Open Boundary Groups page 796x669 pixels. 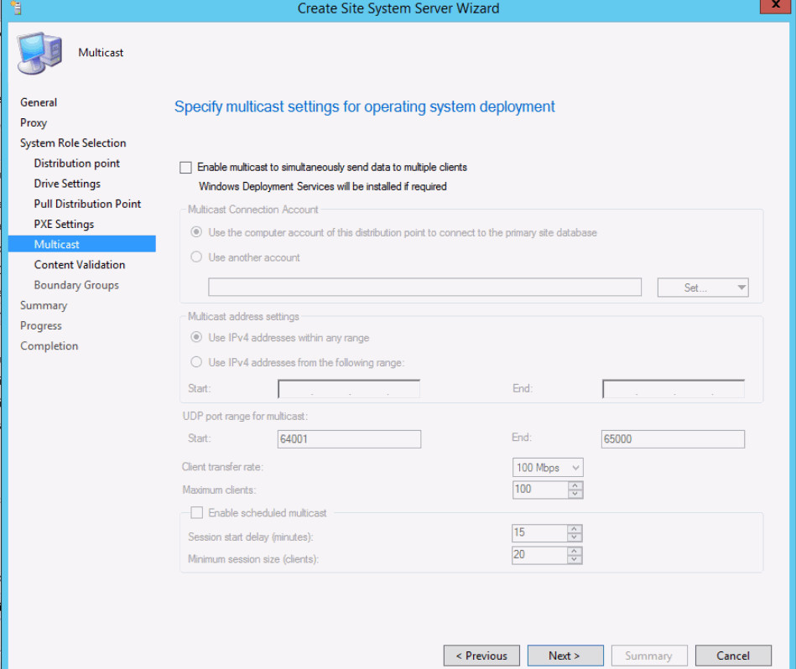point(76,285)
